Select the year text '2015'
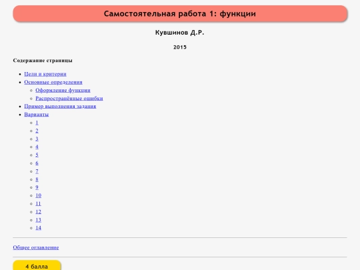This screenshot has width=360, height=270. tap(180, 47)
